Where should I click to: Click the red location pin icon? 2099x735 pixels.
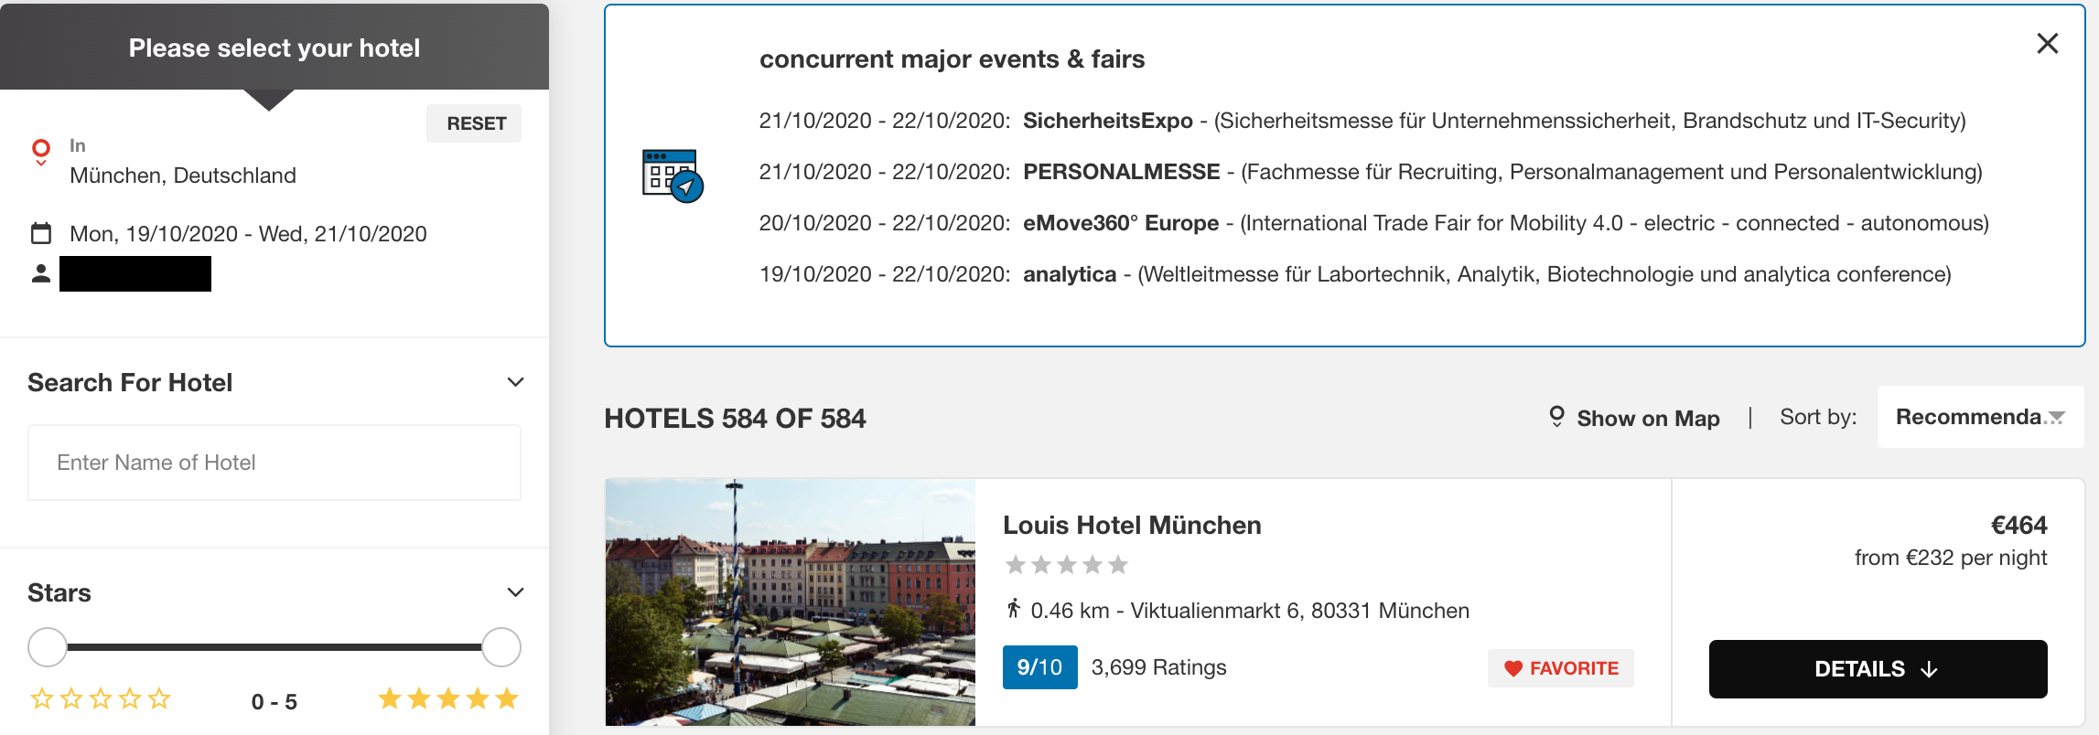tap(41, 152)
